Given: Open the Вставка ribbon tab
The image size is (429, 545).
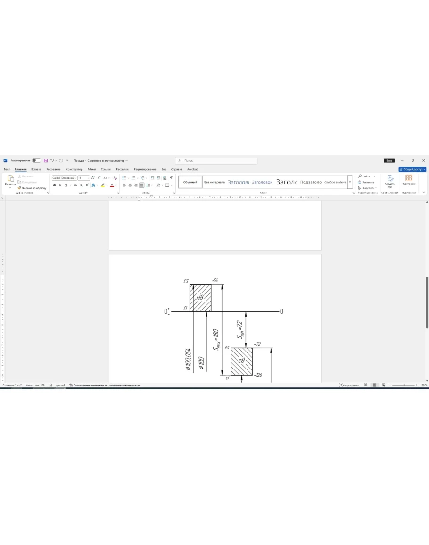Looking at the screenshot, I should click(x=36, y=169).
